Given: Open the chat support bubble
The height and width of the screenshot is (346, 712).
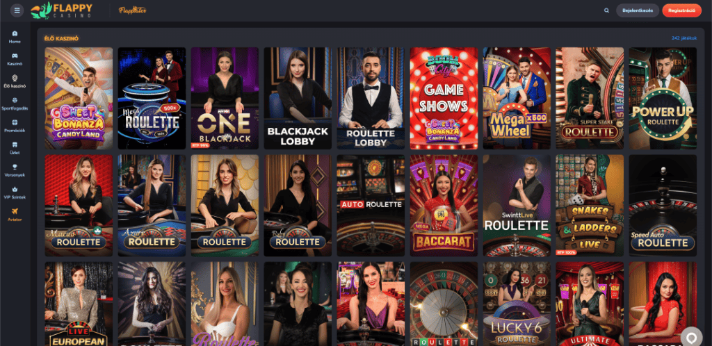Looking at the screenshot, I should [x=692, y=338].
